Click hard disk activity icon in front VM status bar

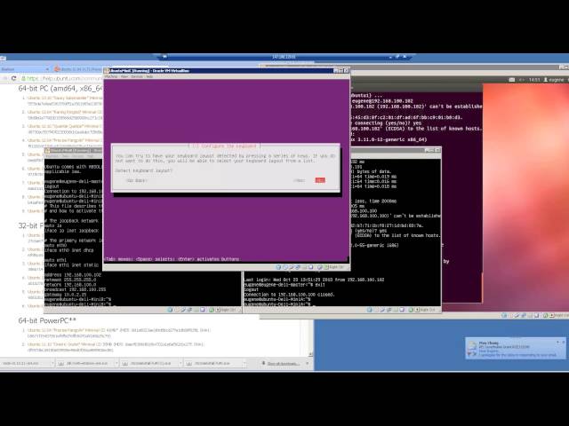278,267
